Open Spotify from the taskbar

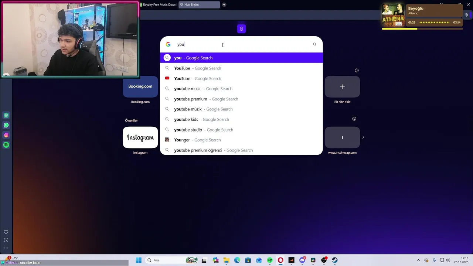tap(270, 260)
